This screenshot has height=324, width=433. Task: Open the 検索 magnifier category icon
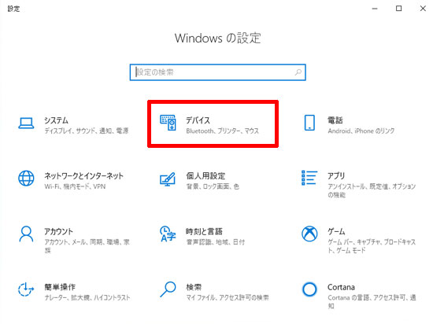click(x=168, y=289)
